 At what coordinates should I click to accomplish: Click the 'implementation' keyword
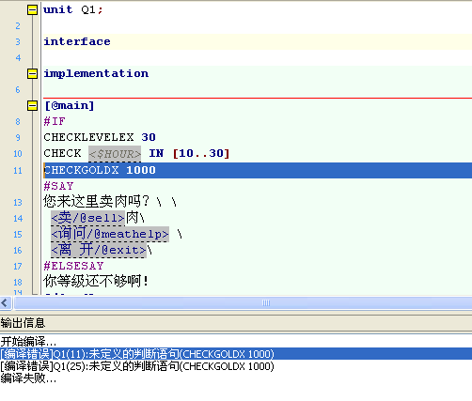click(96, 74)
